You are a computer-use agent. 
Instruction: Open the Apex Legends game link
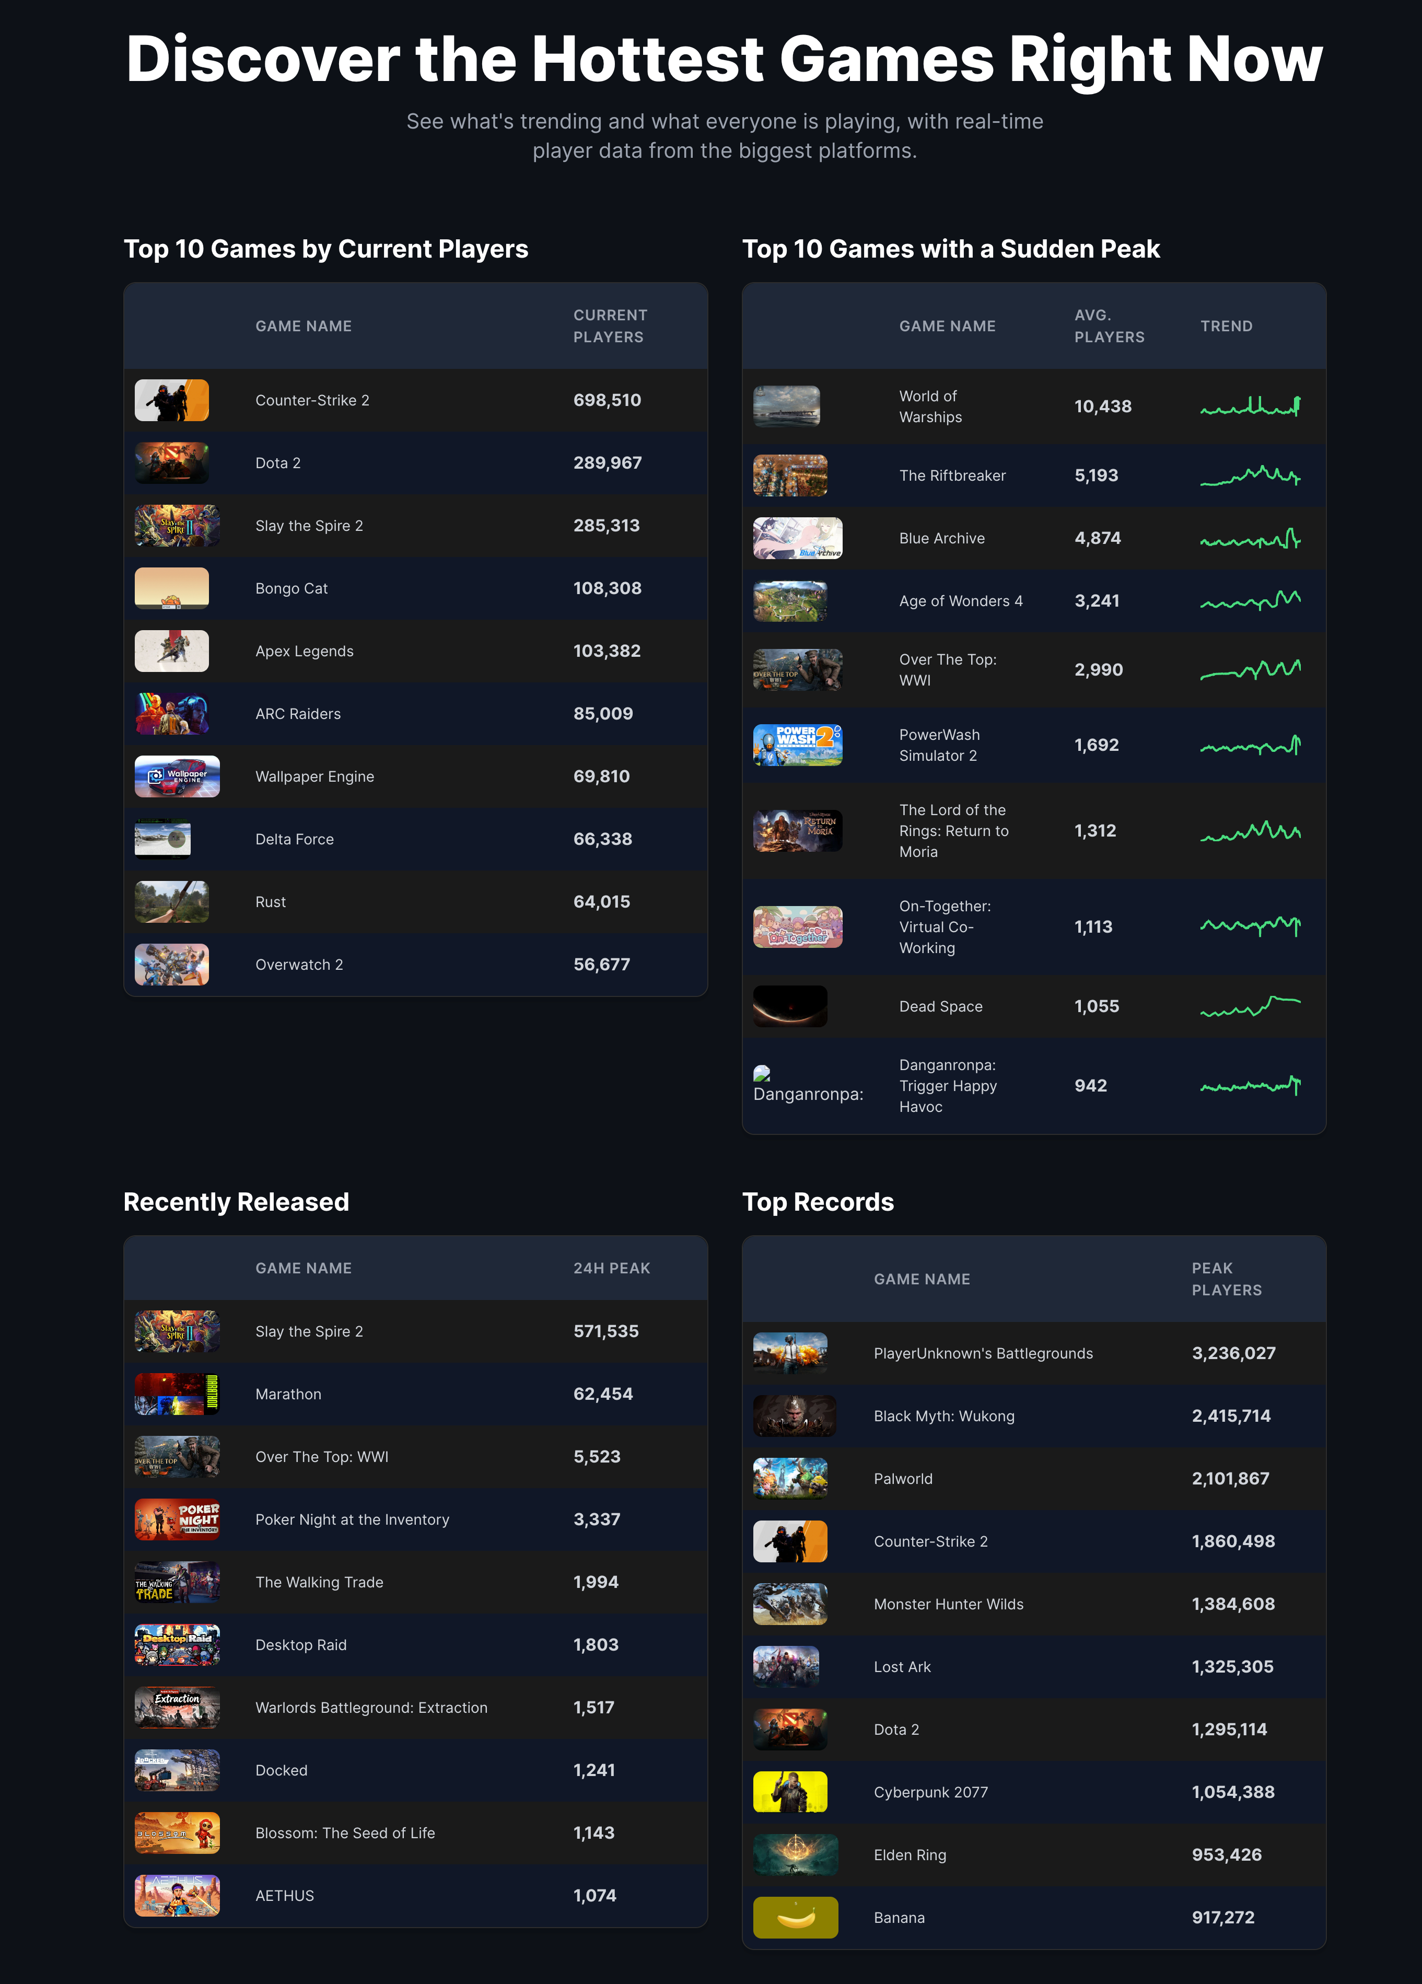(305, 652)
